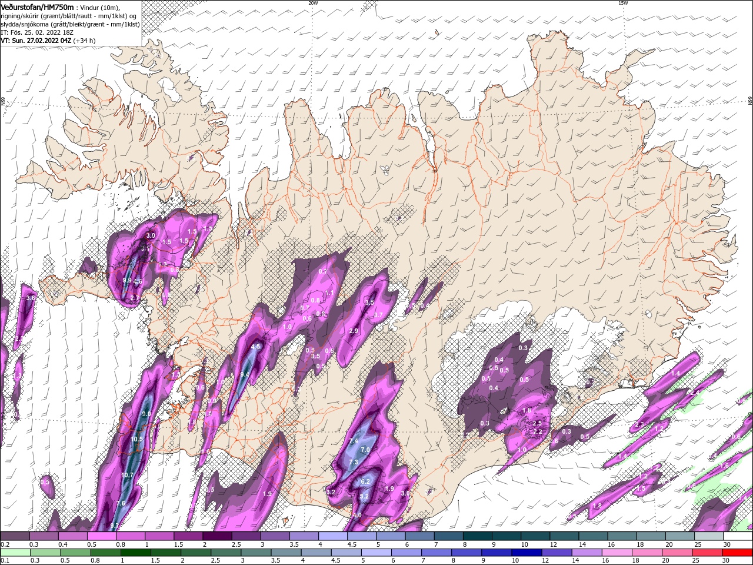Click the 10.5 precipitation value on map
This screenshot has height=565, width=753.
point(137,439)
